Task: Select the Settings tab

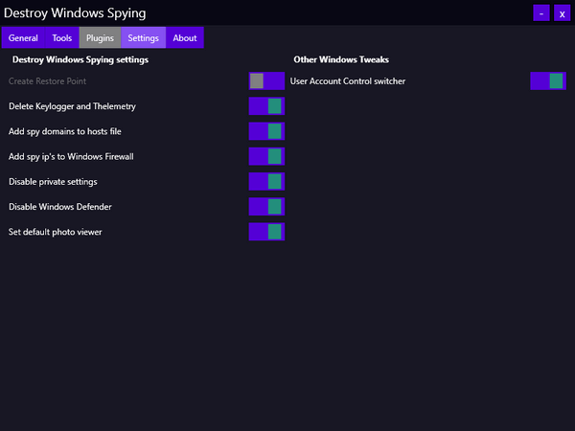Action: 144,37
